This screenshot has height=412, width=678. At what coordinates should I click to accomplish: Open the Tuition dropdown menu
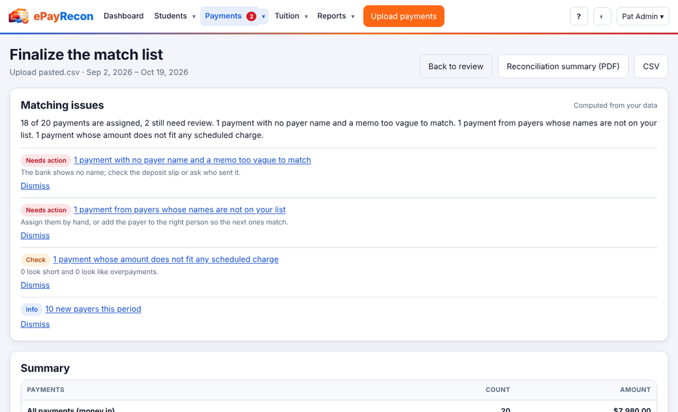[291, 16]
